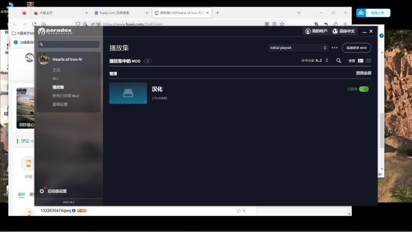This screenshot has height=232, width=412.
Task: Open launcher settings gear 启动器设置
Action: coord(54,191)
